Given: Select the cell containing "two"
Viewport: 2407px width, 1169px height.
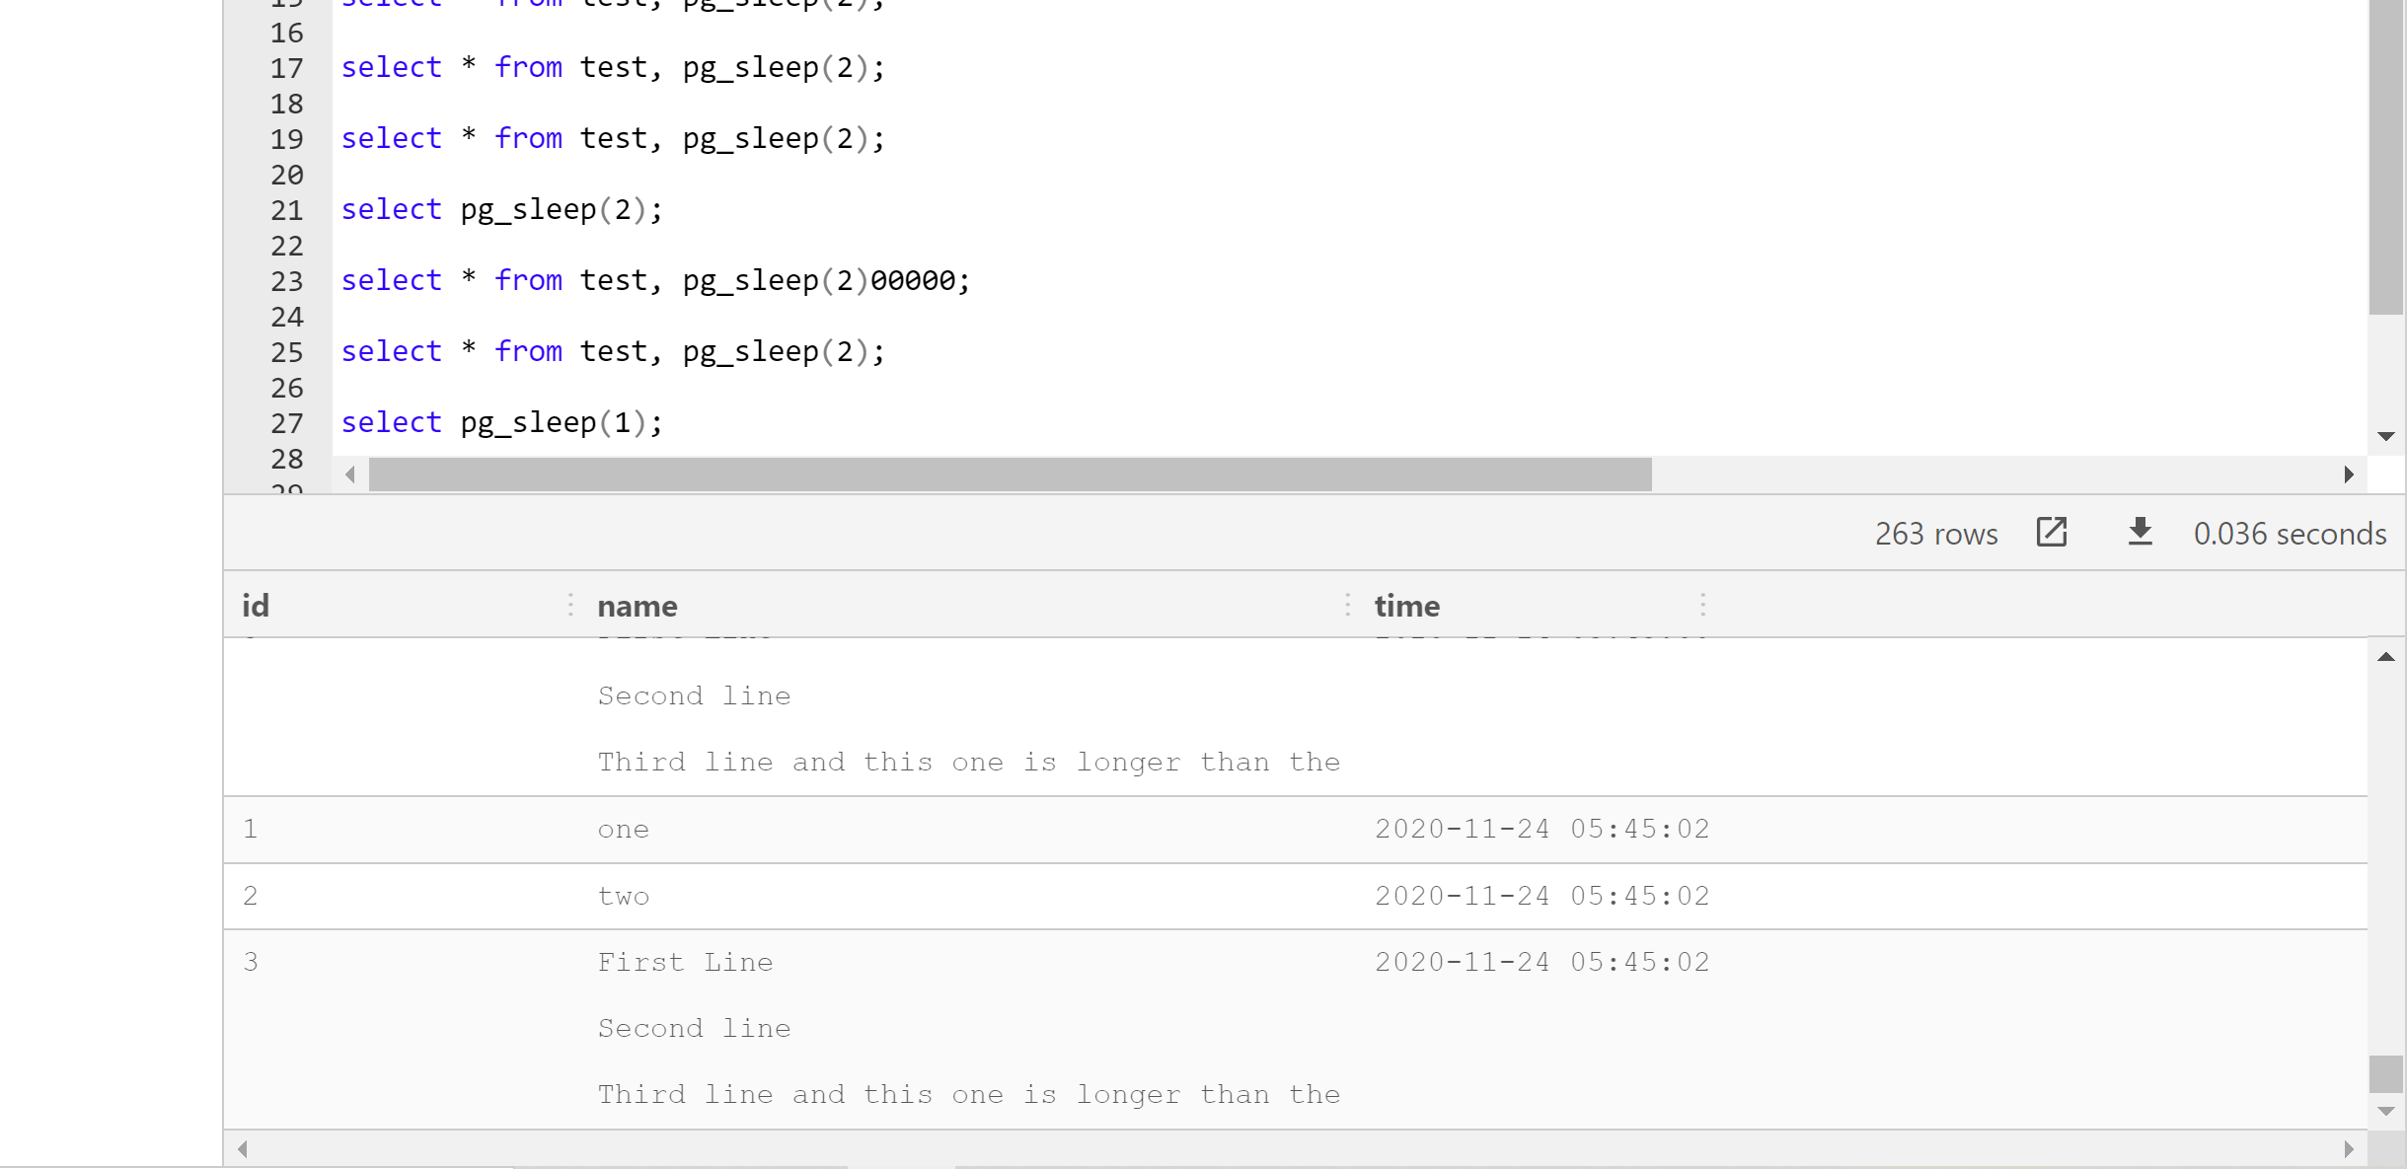Looking at the screenshot, I should pyautogui.click(x=624, y=895).
